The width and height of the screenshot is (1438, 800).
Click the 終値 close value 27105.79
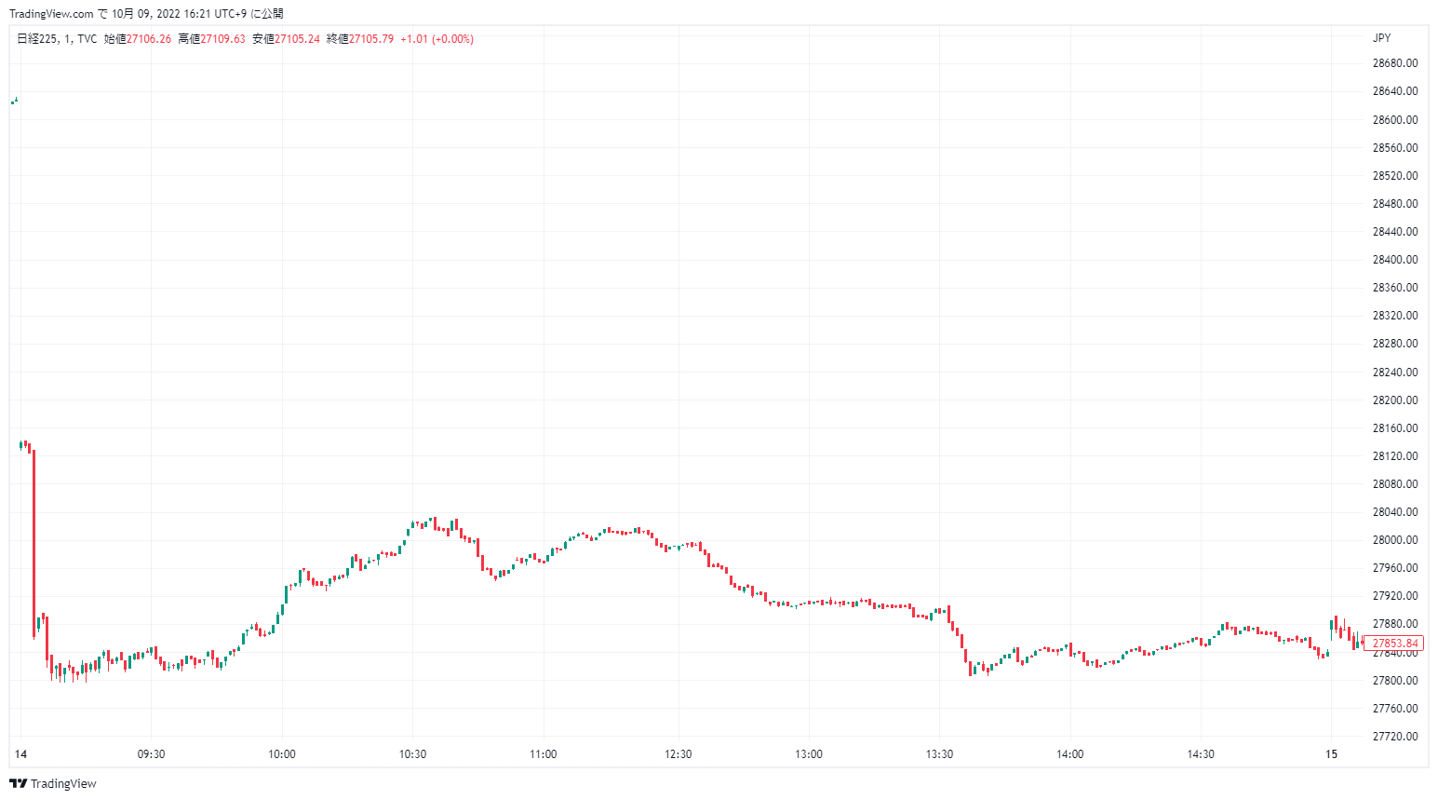point(371,39)
